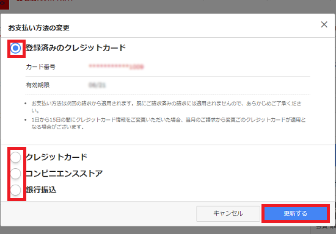Select the コンビニエンスストア payment option

coord(16,174)
